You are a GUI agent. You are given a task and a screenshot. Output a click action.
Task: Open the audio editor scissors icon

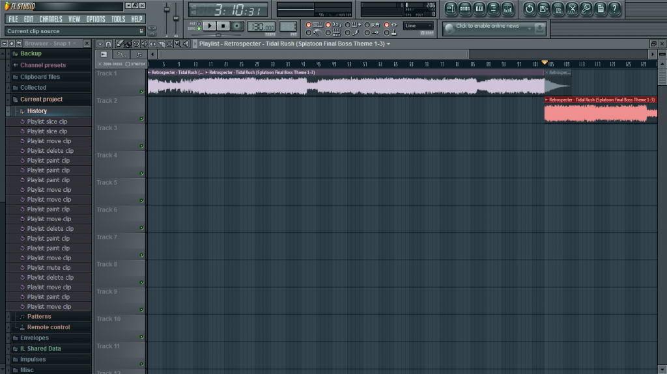pos(572,8)
